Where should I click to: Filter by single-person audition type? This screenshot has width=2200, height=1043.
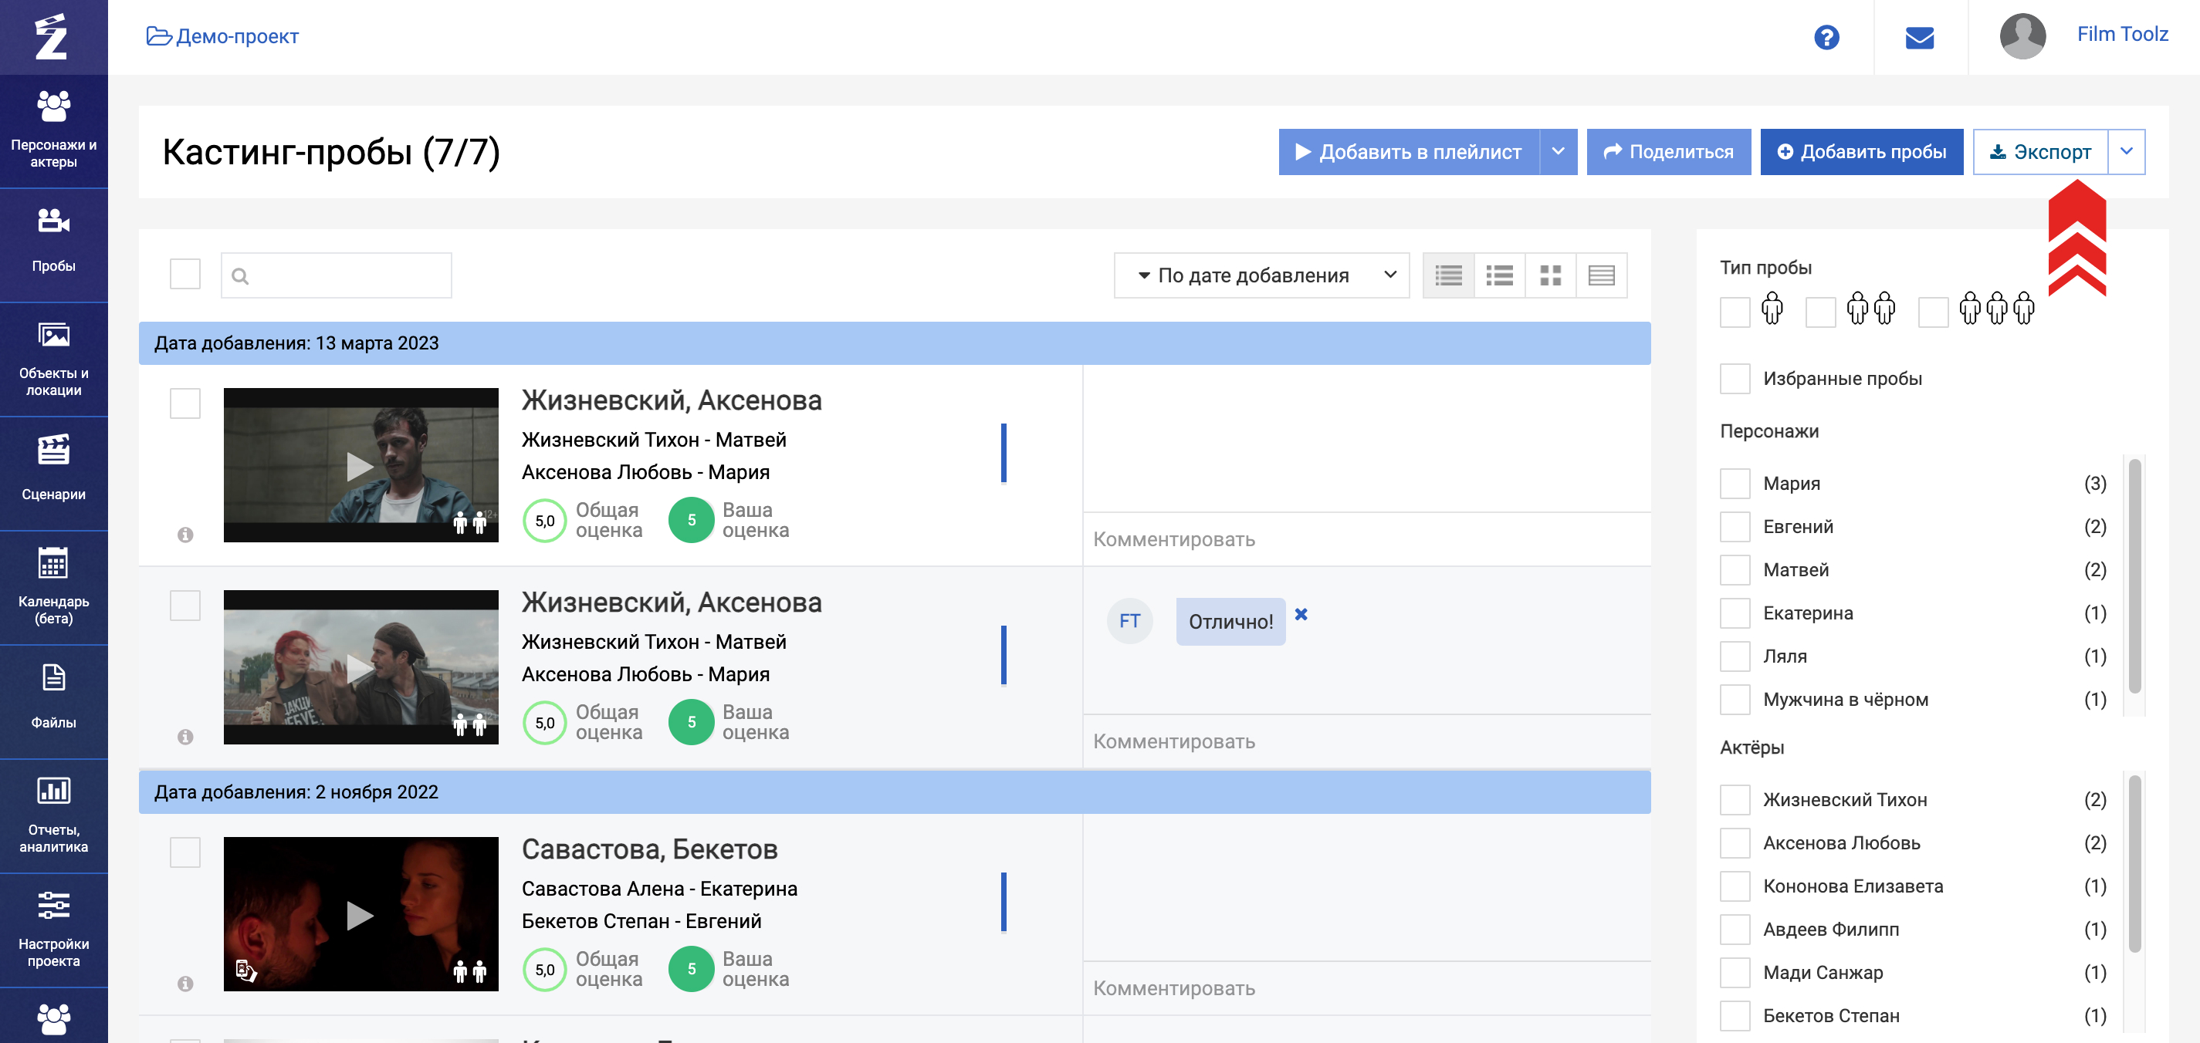point(1734,312)
